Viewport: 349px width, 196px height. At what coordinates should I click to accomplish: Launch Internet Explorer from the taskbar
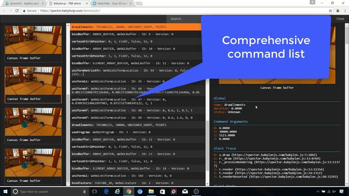coord(117,191)
